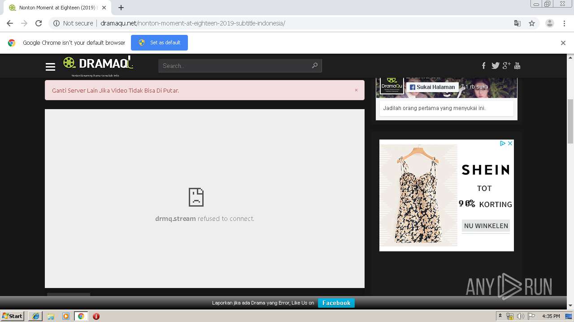Click the Jadilah orang pertama text
Viewport: 574px width, 322px height.
pos(435,108)
